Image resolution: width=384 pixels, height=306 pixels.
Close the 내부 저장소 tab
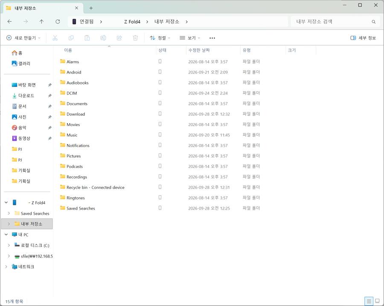[x=76, y=8]
